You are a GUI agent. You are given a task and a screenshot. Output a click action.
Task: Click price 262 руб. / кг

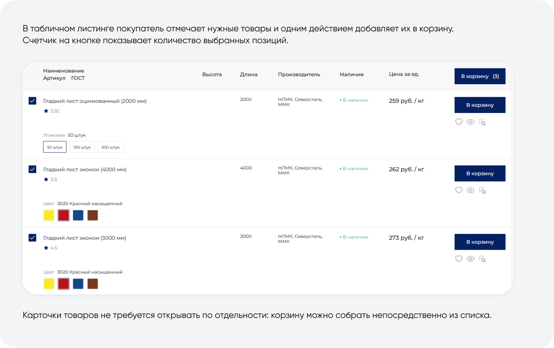(406, 169)
